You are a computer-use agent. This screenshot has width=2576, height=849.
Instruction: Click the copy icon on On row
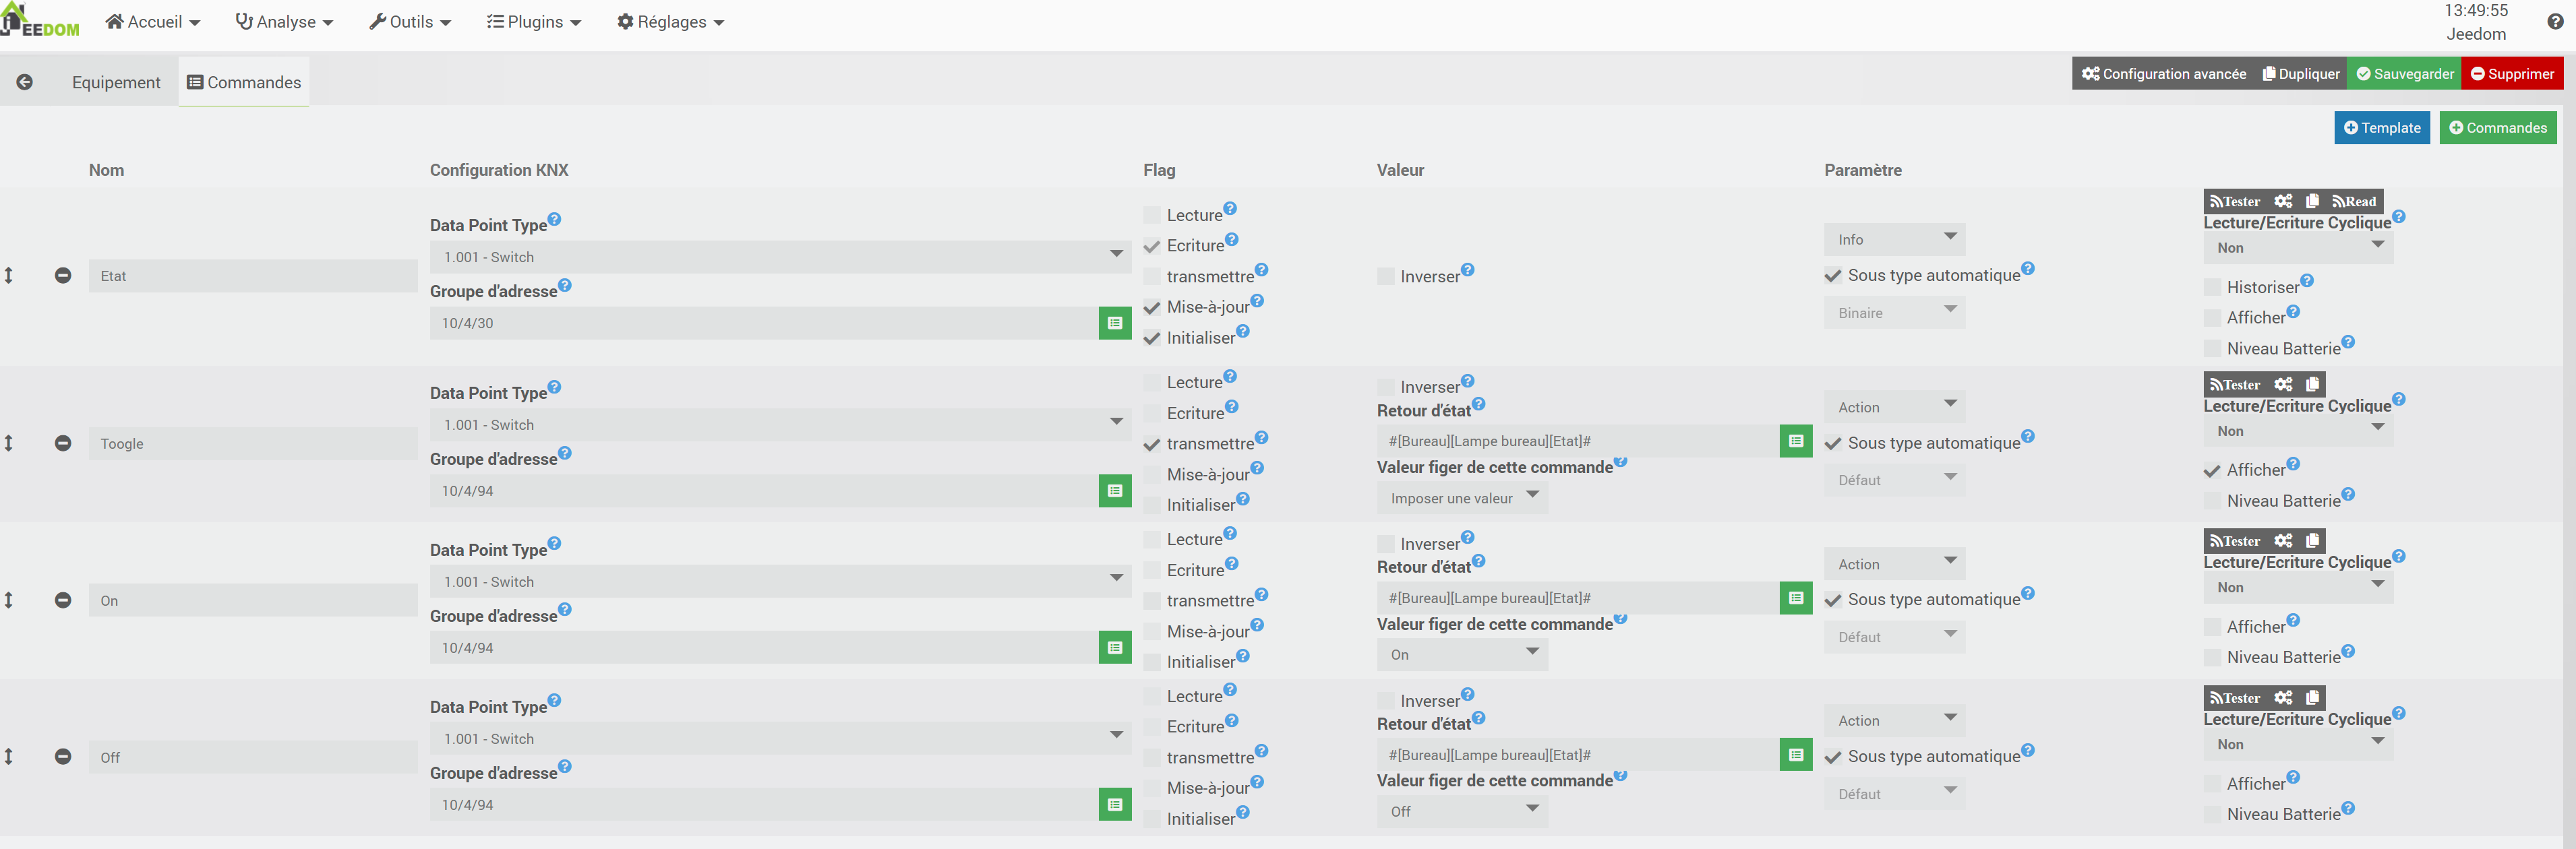click(2312, 541)
